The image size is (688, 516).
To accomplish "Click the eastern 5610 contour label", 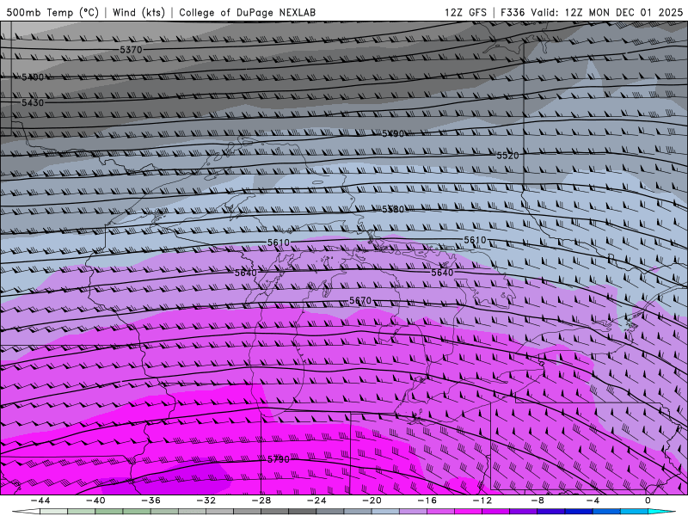I will [476, 240].
